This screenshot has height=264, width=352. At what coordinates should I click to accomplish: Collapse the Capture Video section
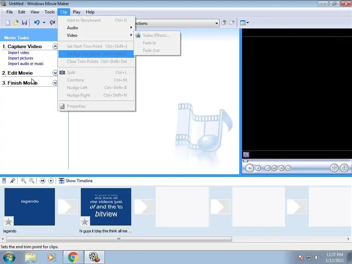(55, 46)
